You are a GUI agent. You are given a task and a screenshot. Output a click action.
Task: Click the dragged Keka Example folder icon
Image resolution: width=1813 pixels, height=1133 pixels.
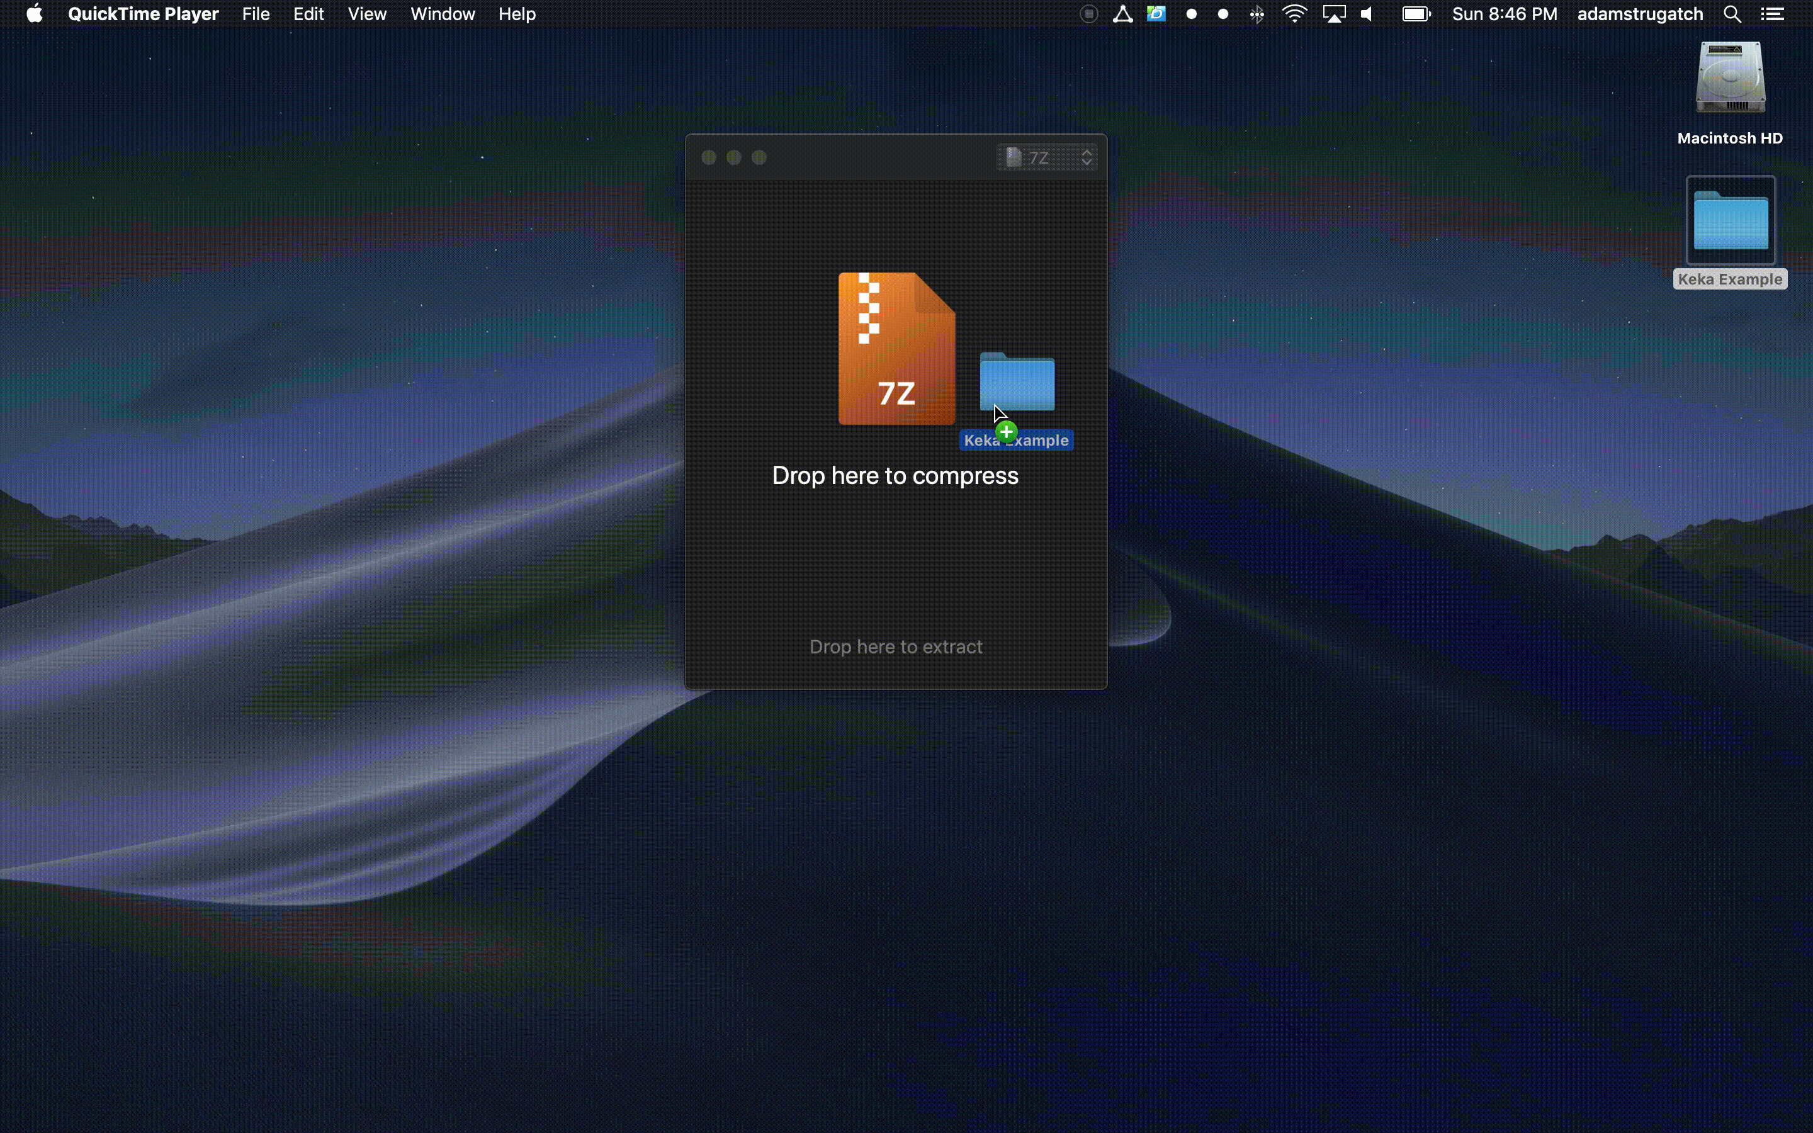(x=1017, y=381)
